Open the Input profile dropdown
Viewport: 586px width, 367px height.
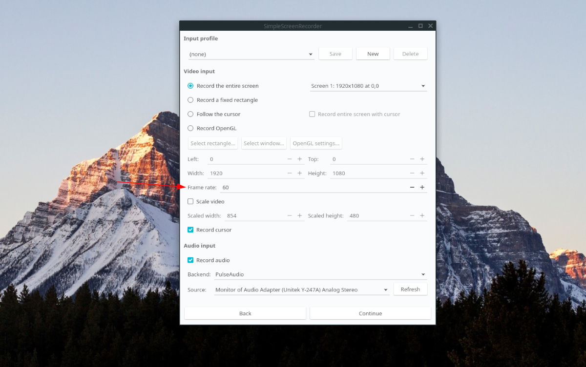pyautogui.click(x=251, y=54)
